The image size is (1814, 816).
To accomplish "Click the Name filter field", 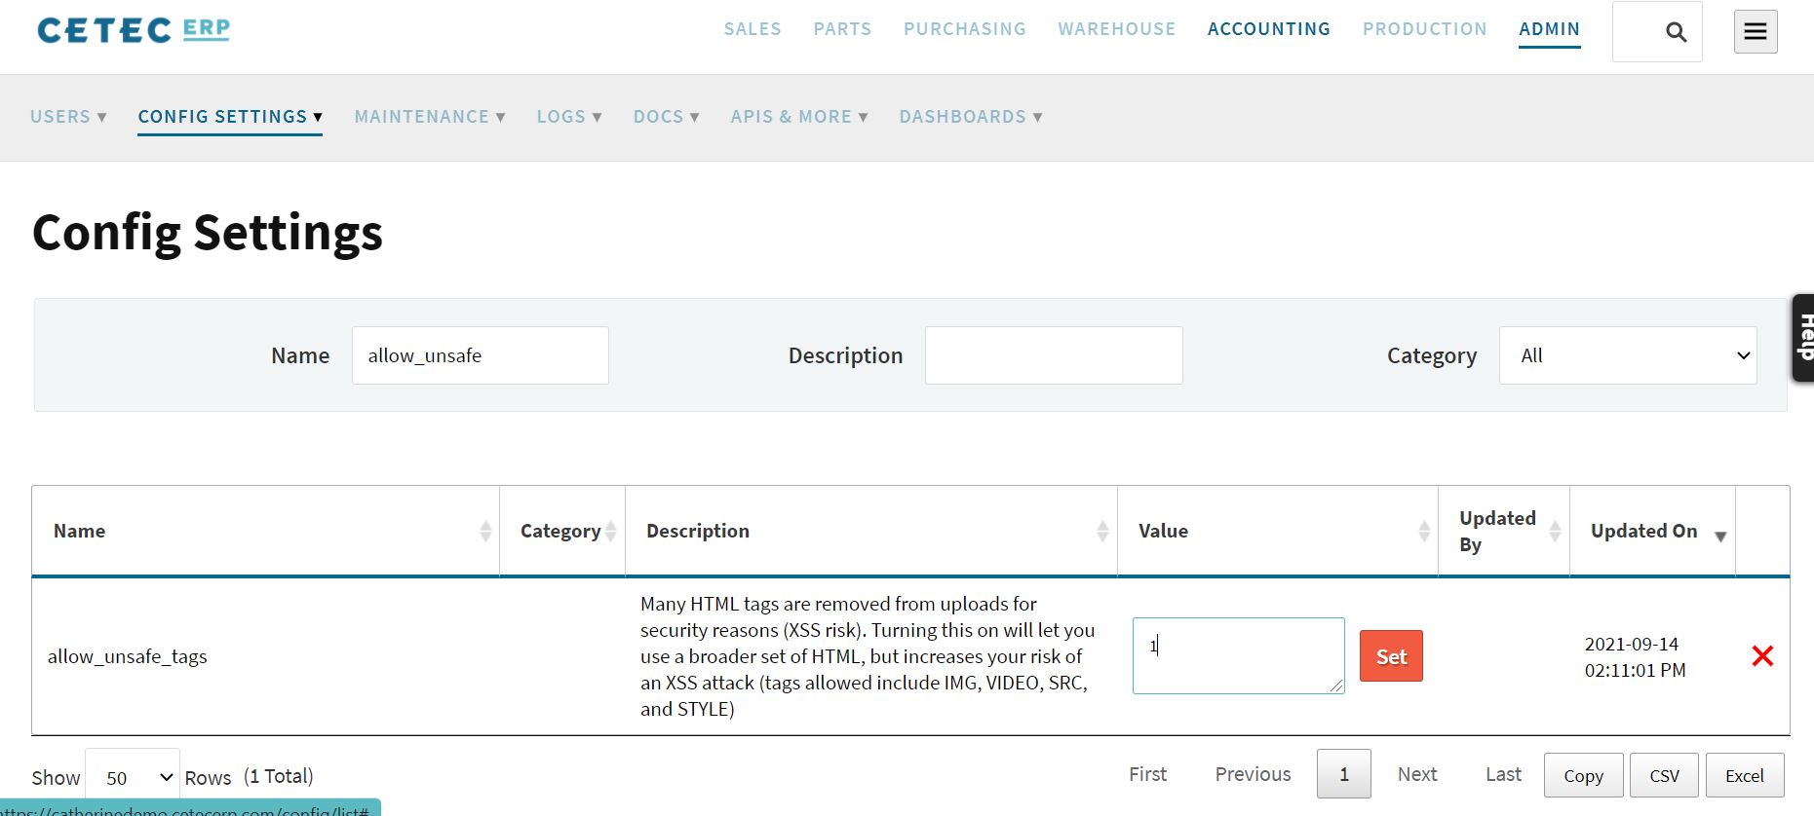I will (481, 355).
